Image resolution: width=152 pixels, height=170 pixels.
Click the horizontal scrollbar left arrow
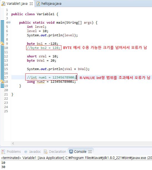tap(13, 143)
